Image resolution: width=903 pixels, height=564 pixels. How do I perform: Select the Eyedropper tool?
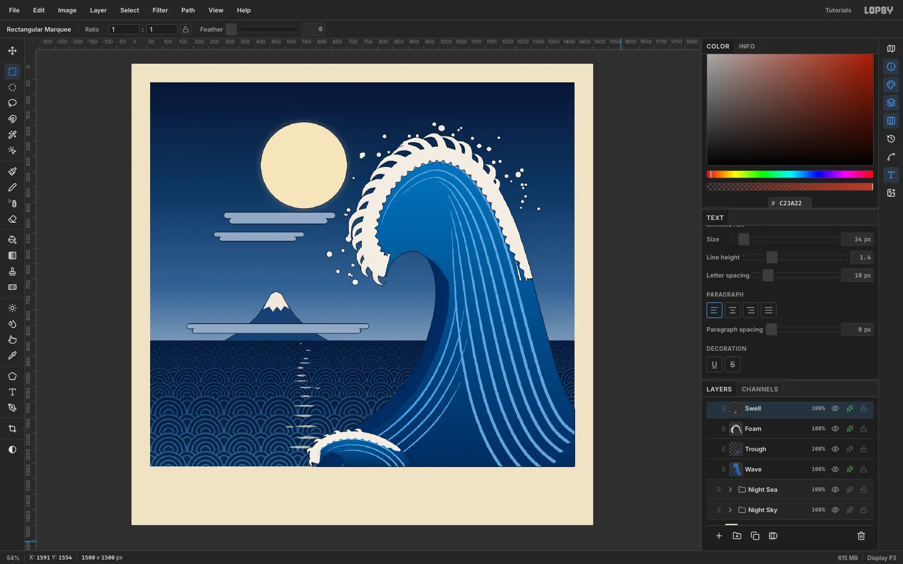pyautogui.click(x=12, y=355)
